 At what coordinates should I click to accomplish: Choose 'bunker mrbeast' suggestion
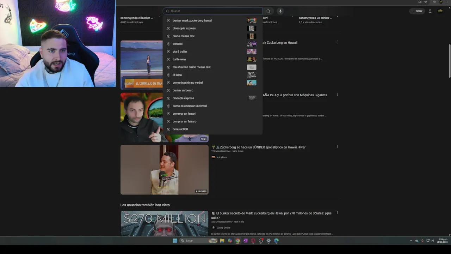213,90
